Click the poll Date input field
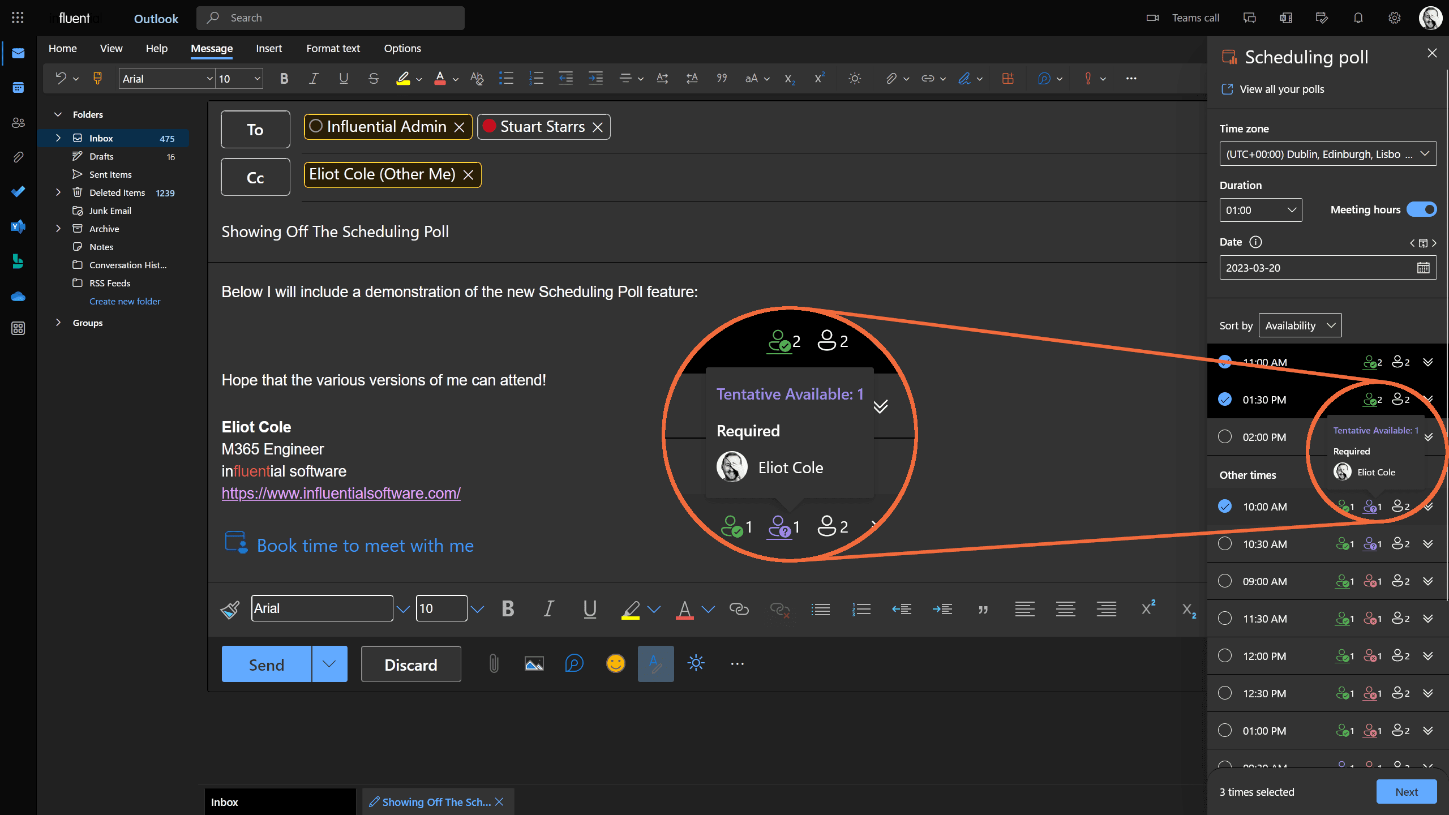 pyautogui.click(x=1328, y=268)
